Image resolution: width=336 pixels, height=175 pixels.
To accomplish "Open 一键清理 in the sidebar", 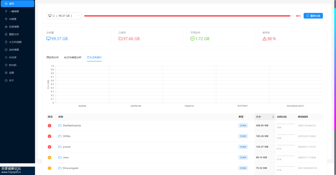I will pyautogui.click(x=14, y=11).
